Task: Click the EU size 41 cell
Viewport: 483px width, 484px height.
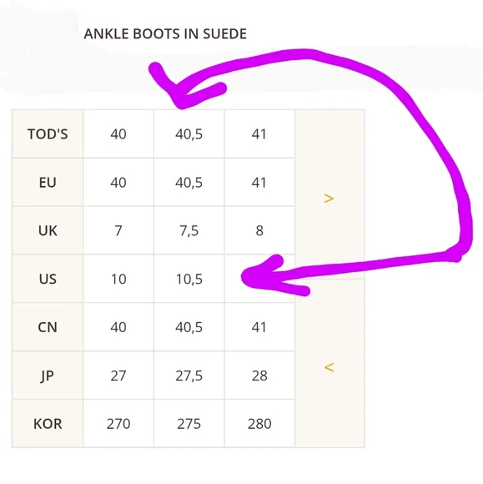Action: coord(259,182)
